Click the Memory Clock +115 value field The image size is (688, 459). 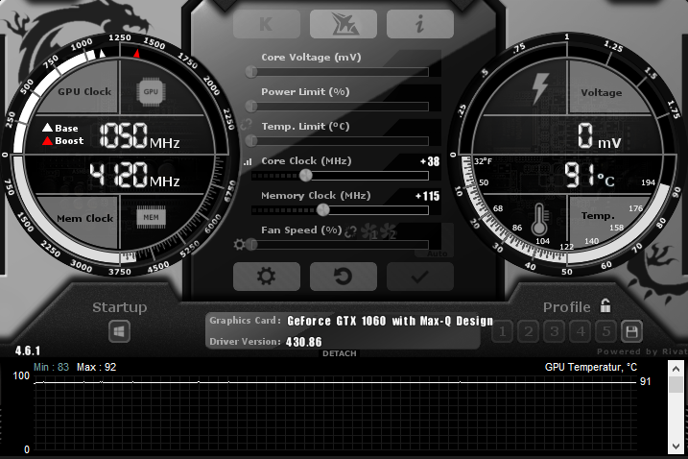(427, 196)
